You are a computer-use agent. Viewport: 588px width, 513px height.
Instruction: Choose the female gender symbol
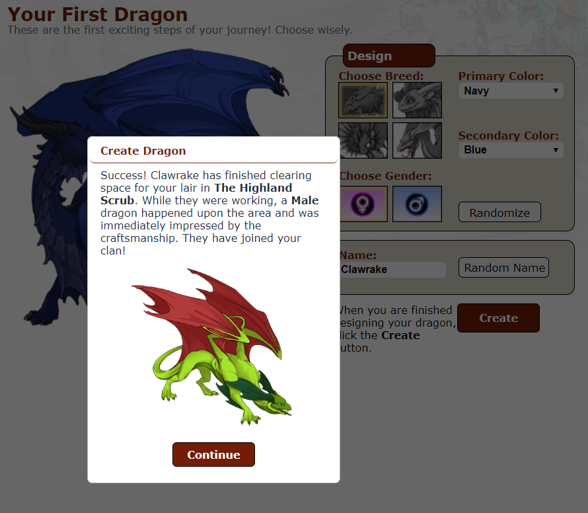[x=364, y=204]
